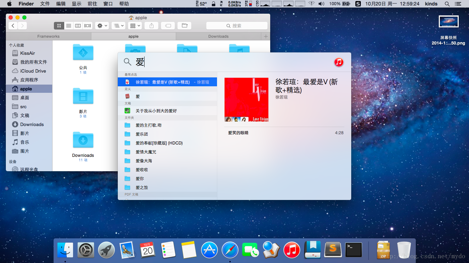Select 我的所有文件 in the sidebar
This screenshot has height=263, width=469.
tap(29, 62)
